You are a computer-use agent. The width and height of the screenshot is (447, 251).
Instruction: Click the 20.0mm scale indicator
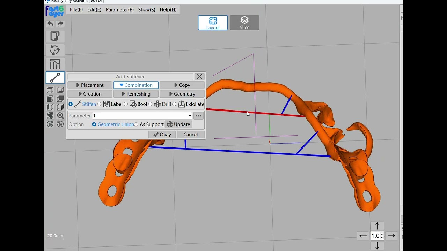click(x=55, y=236)
